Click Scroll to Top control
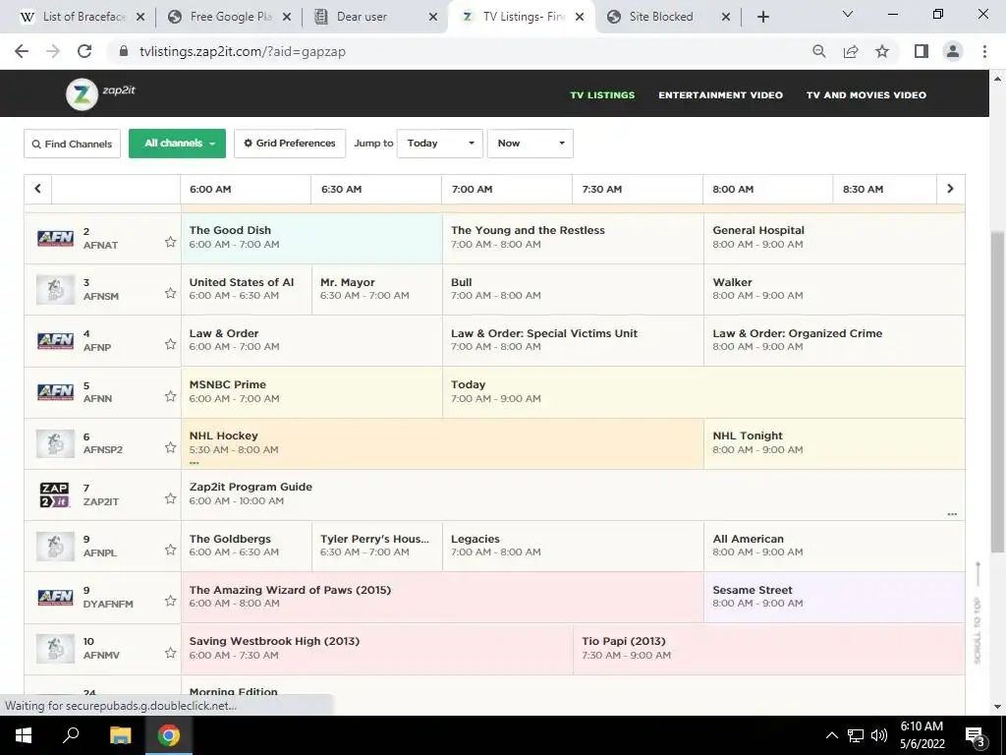The height and width of the screenshot is (755, 1006). (978, 613)
